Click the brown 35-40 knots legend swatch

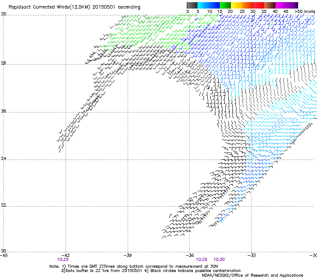tap(270, 5)
